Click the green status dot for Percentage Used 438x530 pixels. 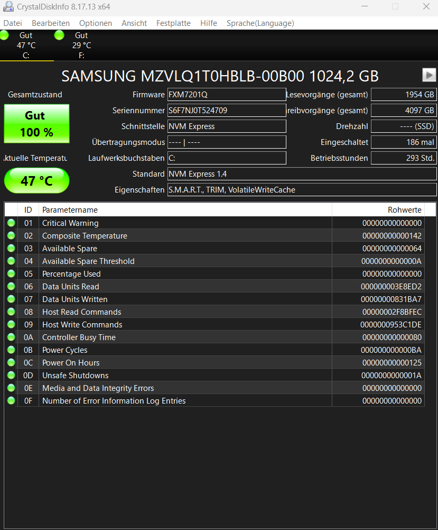pyautogui.click(x=11, y=273)
